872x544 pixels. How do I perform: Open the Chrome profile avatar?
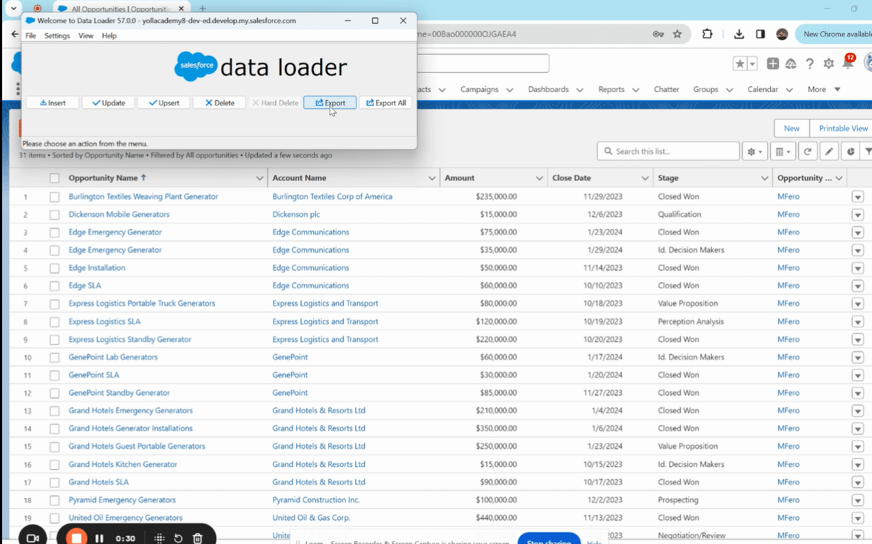click(782, 34)
